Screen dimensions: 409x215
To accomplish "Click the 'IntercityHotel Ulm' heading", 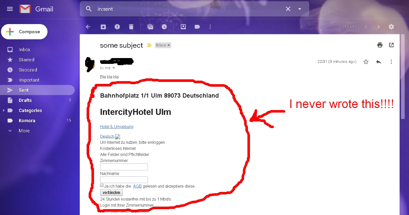I will tap(135, 112).
